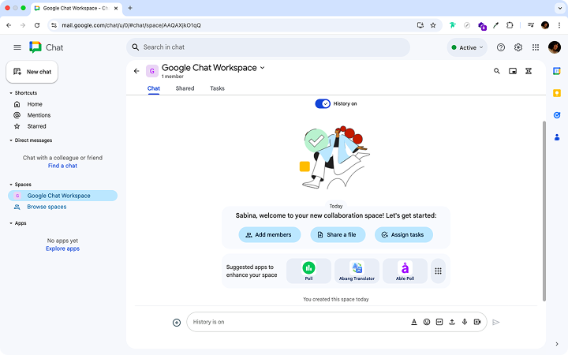Image resolution: width=568 pixels, height=355 pixels.
Task: Click the plus icon beside message box
Action: [x=177, y=323]
